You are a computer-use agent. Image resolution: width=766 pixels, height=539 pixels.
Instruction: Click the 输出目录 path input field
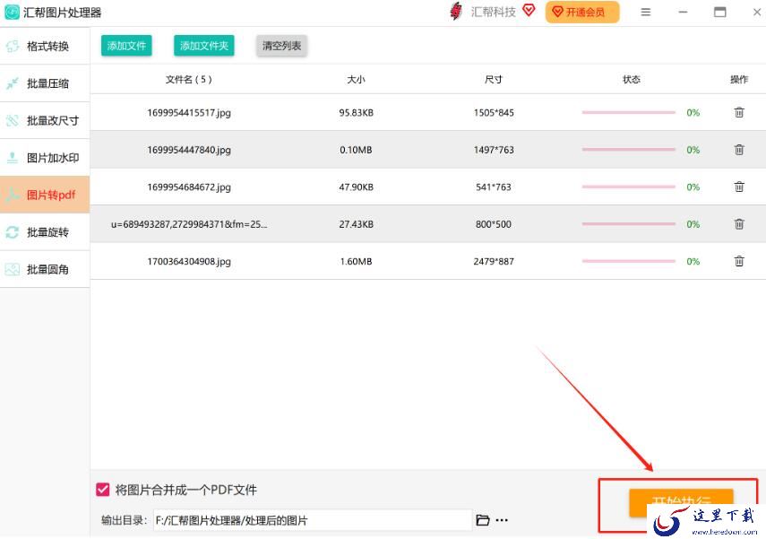[313, 520]
